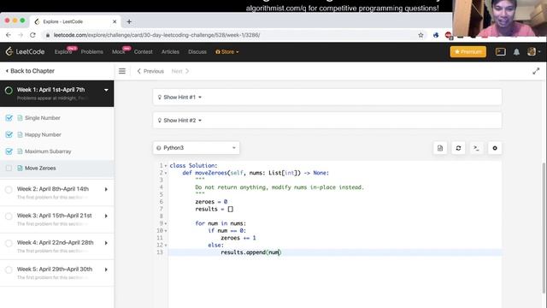Click the Maximum Subarray document icon
547x308 pixels.
pos(20,151)
